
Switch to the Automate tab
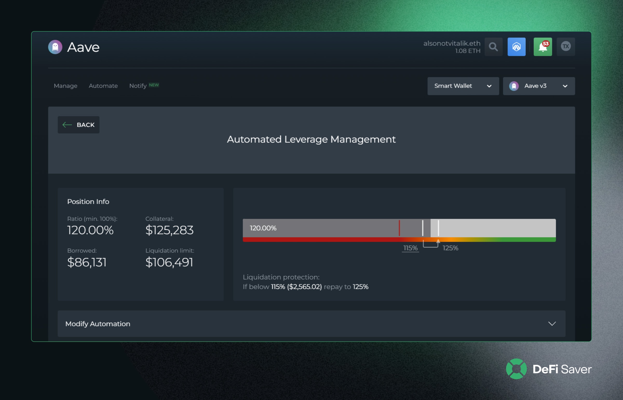point(103,86)
